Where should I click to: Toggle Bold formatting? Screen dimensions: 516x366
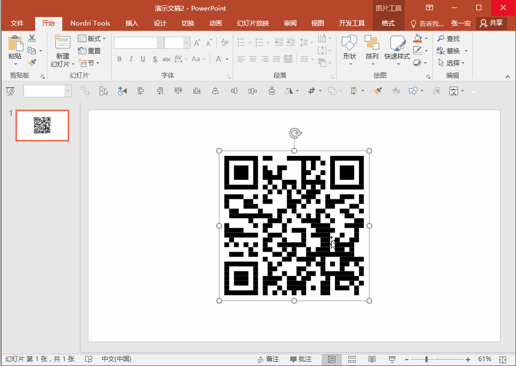[119, 59]
